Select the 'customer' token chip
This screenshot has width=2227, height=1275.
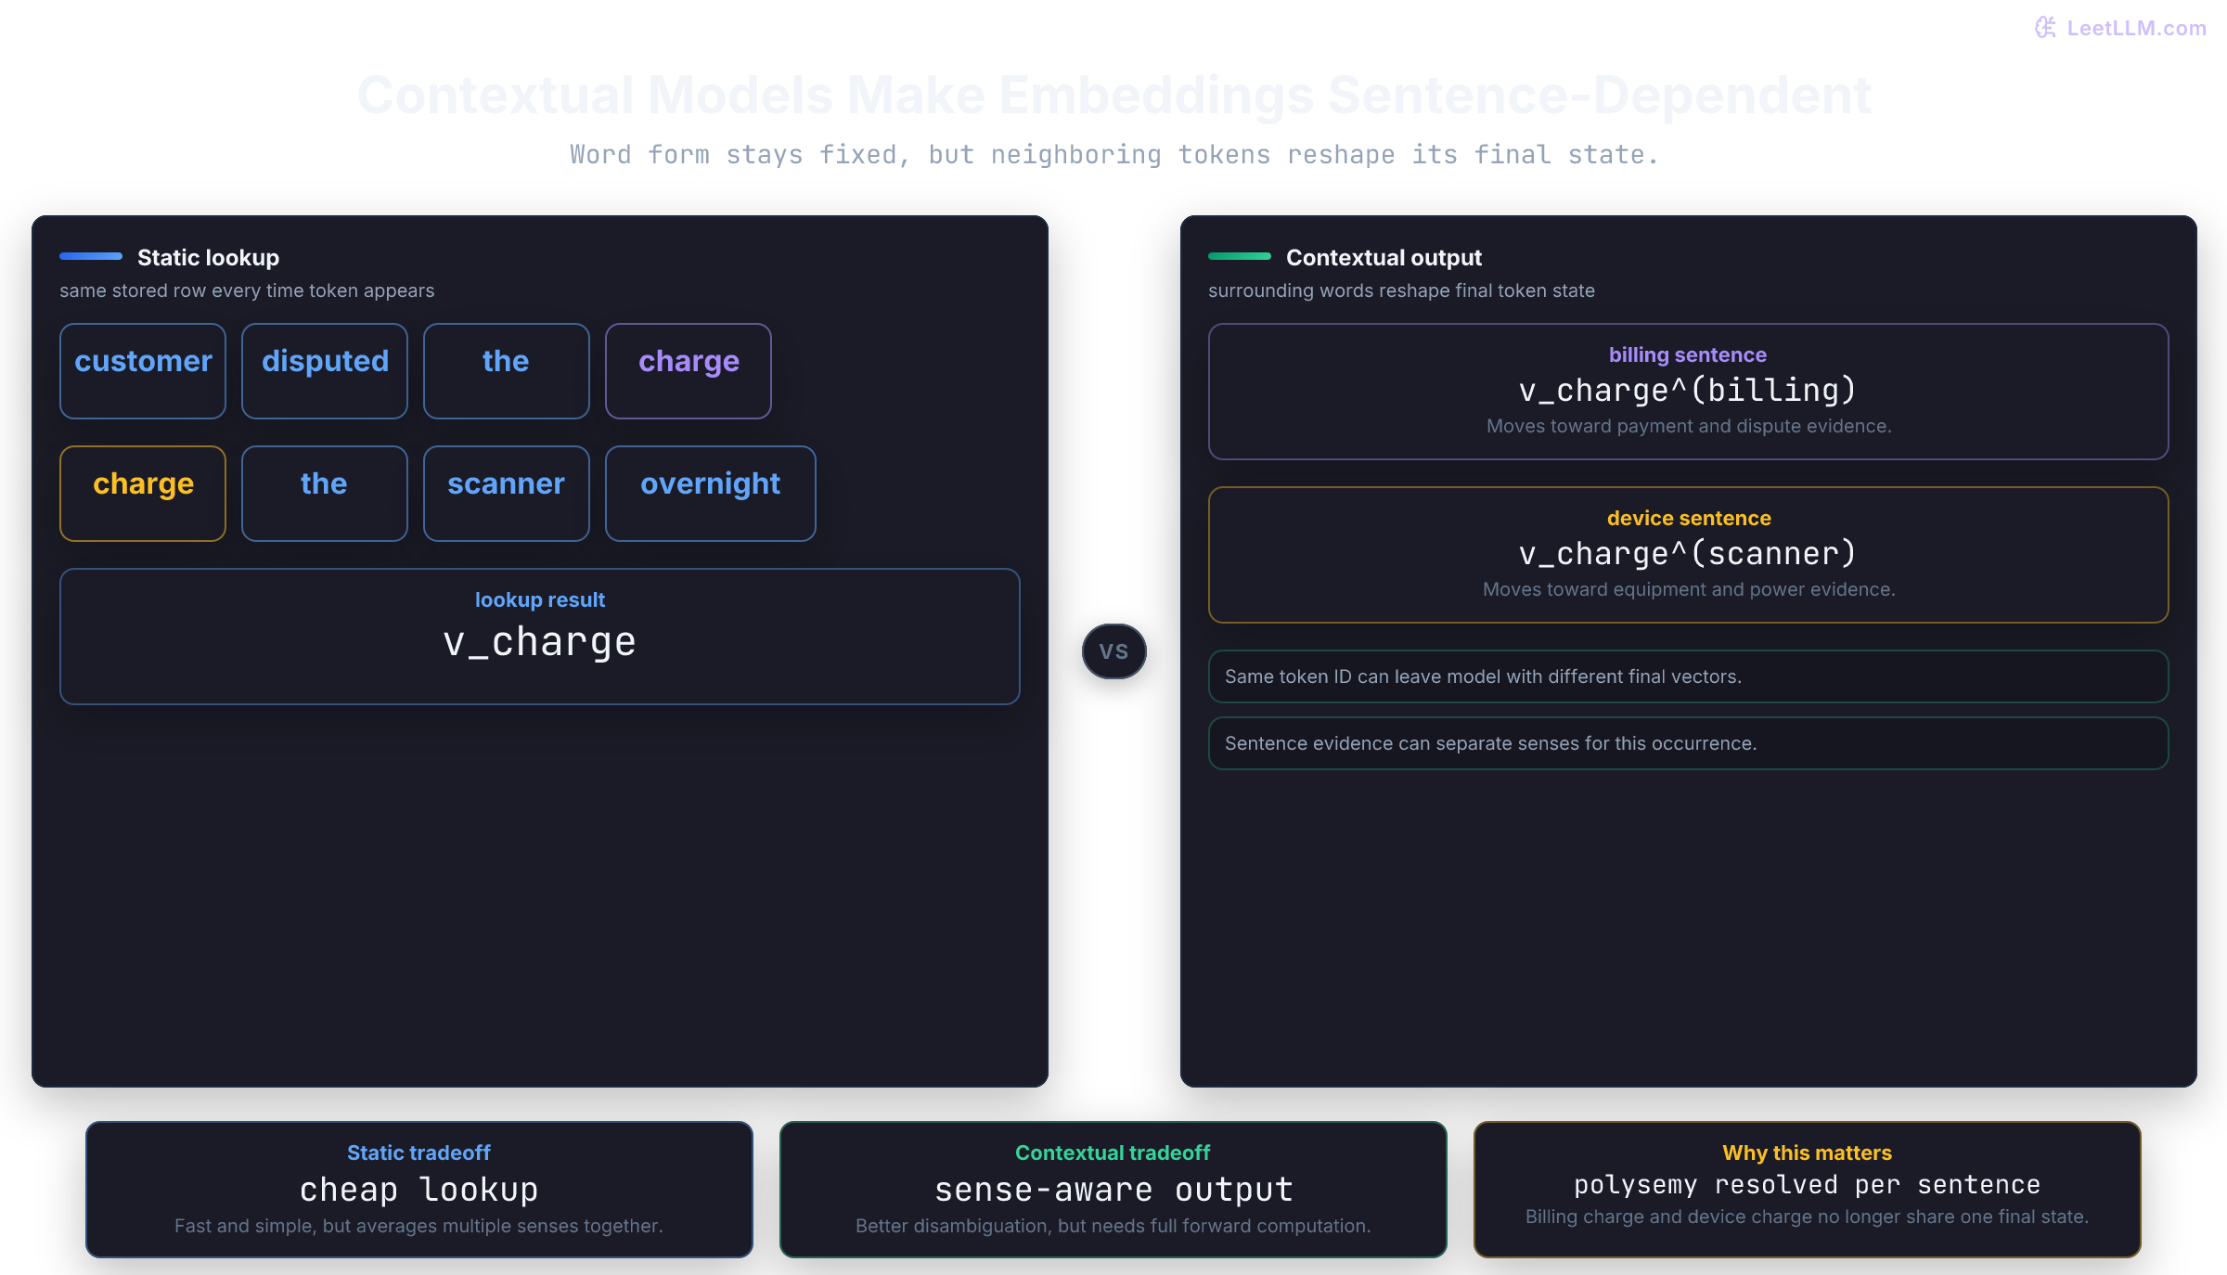[143, 370]
